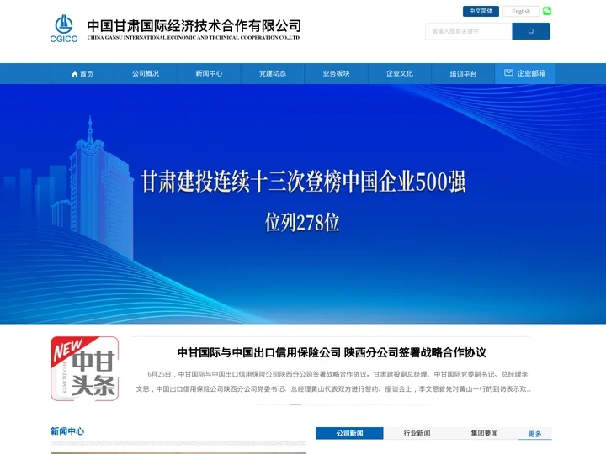Select the 行业新闻 tab
This screenshot has height=454, width=606.
(417, 433)
